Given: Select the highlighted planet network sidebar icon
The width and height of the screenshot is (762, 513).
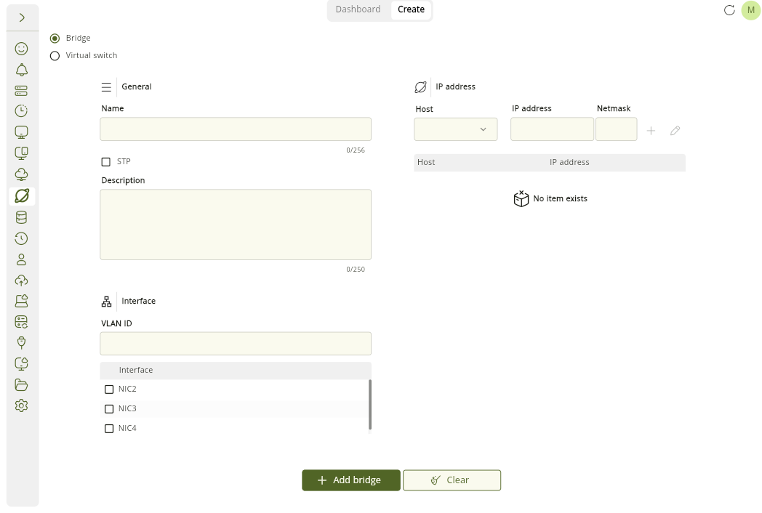Looking at the screenshot, I should pyautogui.click(x=22, y=195).
